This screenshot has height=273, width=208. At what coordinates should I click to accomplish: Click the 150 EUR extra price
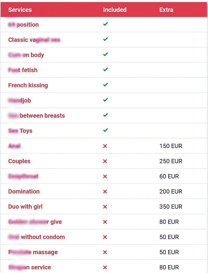171,146
